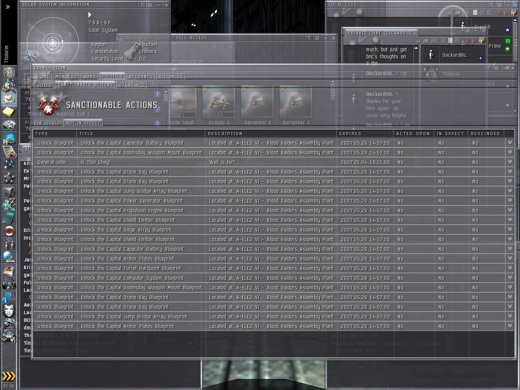Click blue star beside Overkill in Local
520x390 pixels.
(x=507, y=30)
